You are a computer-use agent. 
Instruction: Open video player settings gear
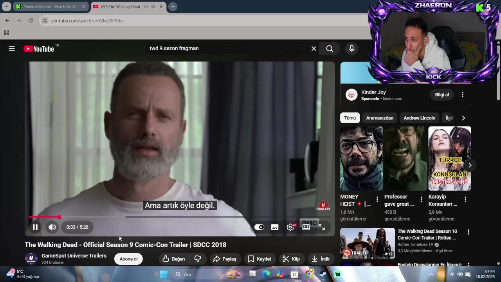coord(290,227)
